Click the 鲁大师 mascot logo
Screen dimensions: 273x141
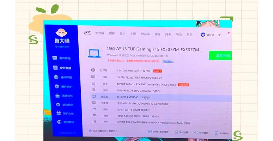[x=61, y=33]
